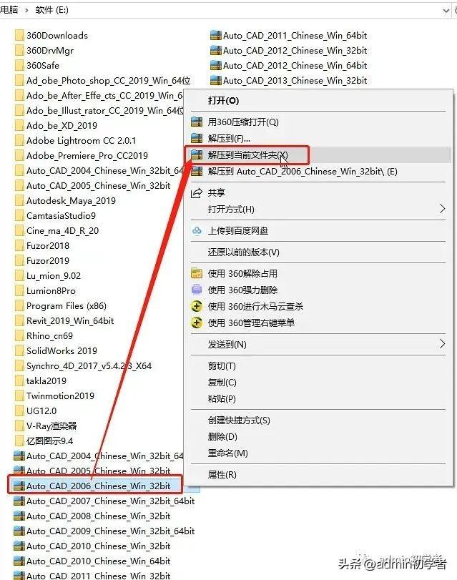Select folder name Lu_mion_9.02
Screen dimensions: 457x580
point(54,276)
